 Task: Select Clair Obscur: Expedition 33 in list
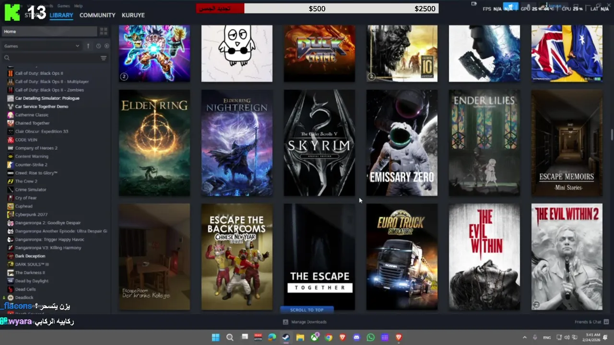click(x=42, y=131)
